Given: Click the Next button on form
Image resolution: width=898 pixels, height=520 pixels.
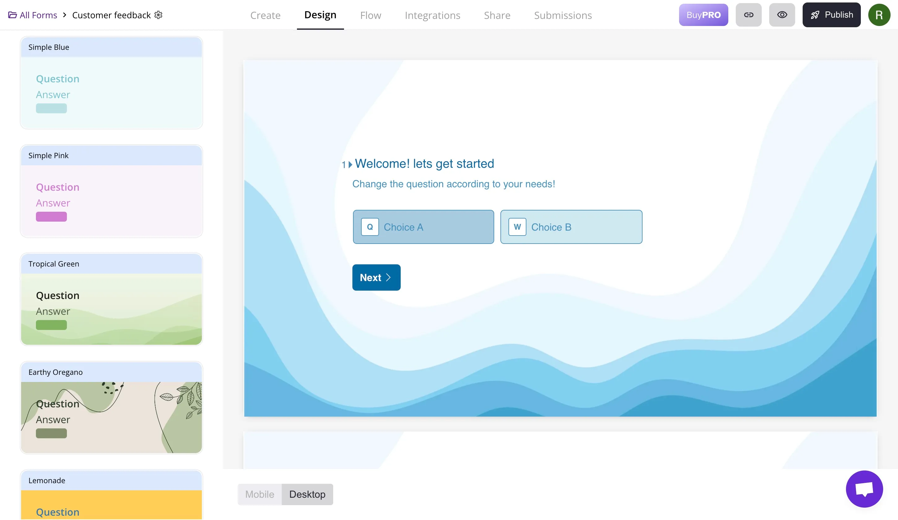Looking at the screenshot, I should coord(376,277).
